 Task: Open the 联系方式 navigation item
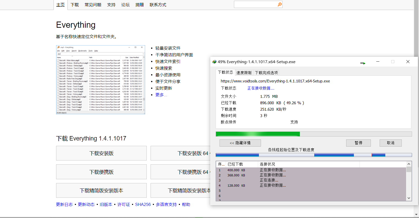coord(158,5)
